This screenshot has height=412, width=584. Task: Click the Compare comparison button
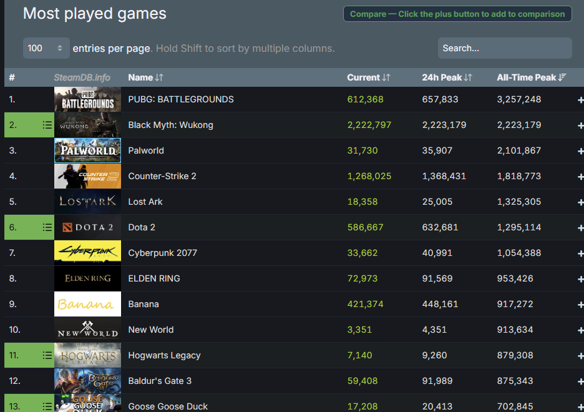(457, 14)
